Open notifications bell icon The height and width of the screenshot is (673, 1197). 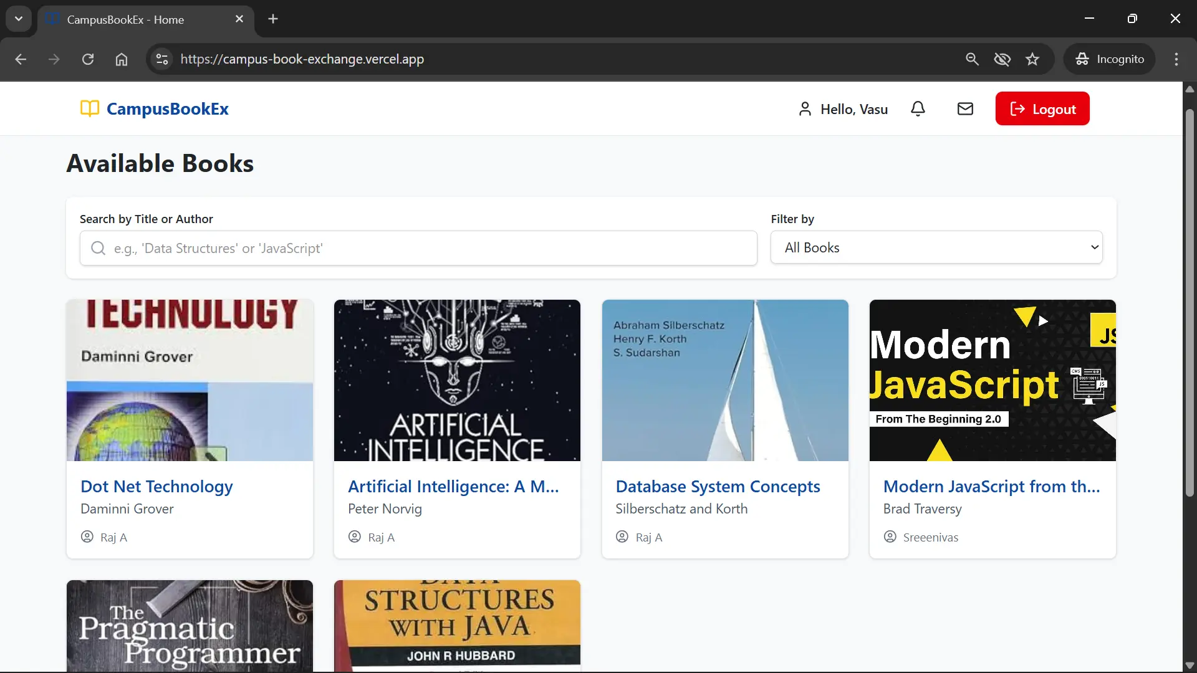pyautogui.click(x=918, y=109)
